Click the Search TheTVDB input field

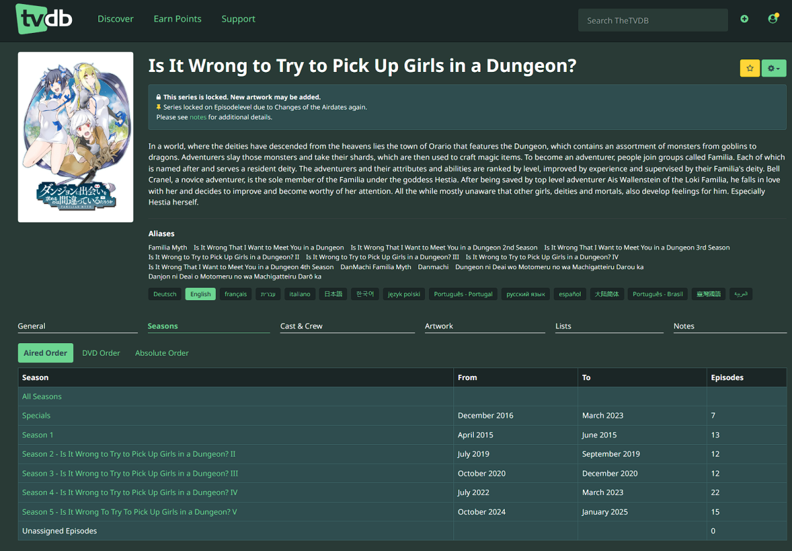(652, 20)
